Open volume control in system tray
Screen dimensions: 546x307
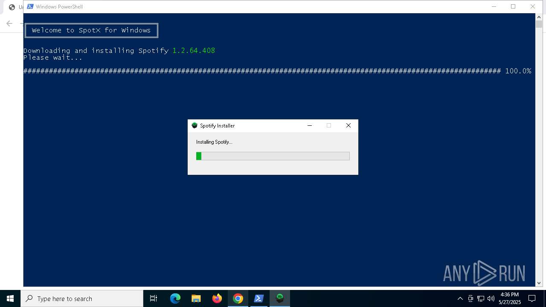coord(491,298)
